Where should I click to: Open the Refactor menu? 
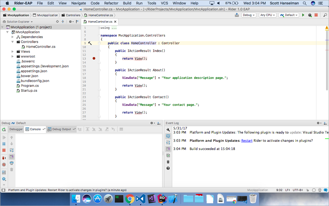click(111, 3)
